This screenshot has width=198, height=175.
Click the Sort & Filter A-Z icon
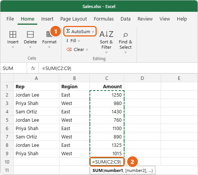click(106, 34)
